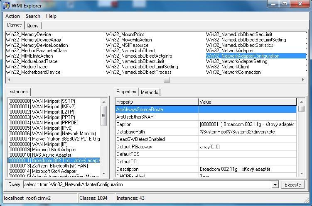Select class Win32_NetworkConnection
Image resolution: width=312 pixels, height=206 pixels.
[233, 72]
